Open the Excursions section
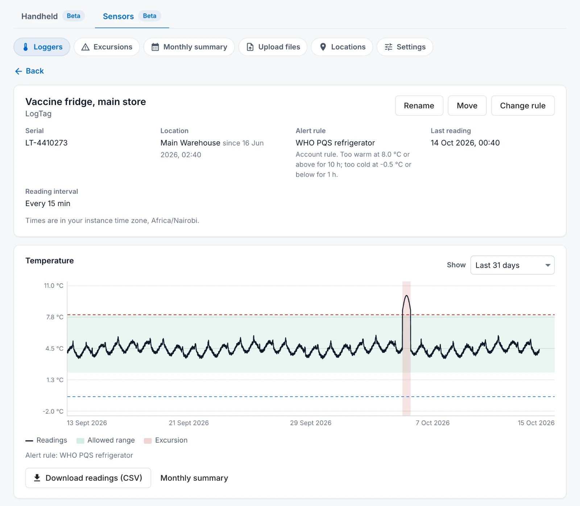Image resolution: width=580 pixels, height=506 pixels. (x=107, y=47)
